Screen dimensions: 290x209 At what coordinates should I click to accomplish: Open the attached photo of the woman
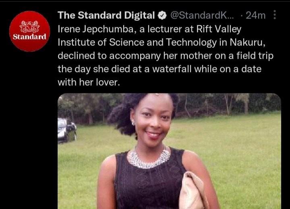[170, 151]
